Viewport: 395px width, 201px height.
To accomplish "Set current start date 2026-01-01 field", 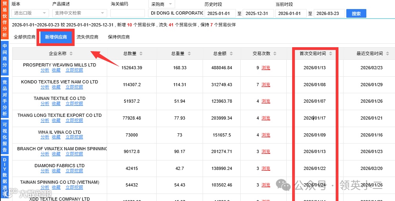I will 291,13.
